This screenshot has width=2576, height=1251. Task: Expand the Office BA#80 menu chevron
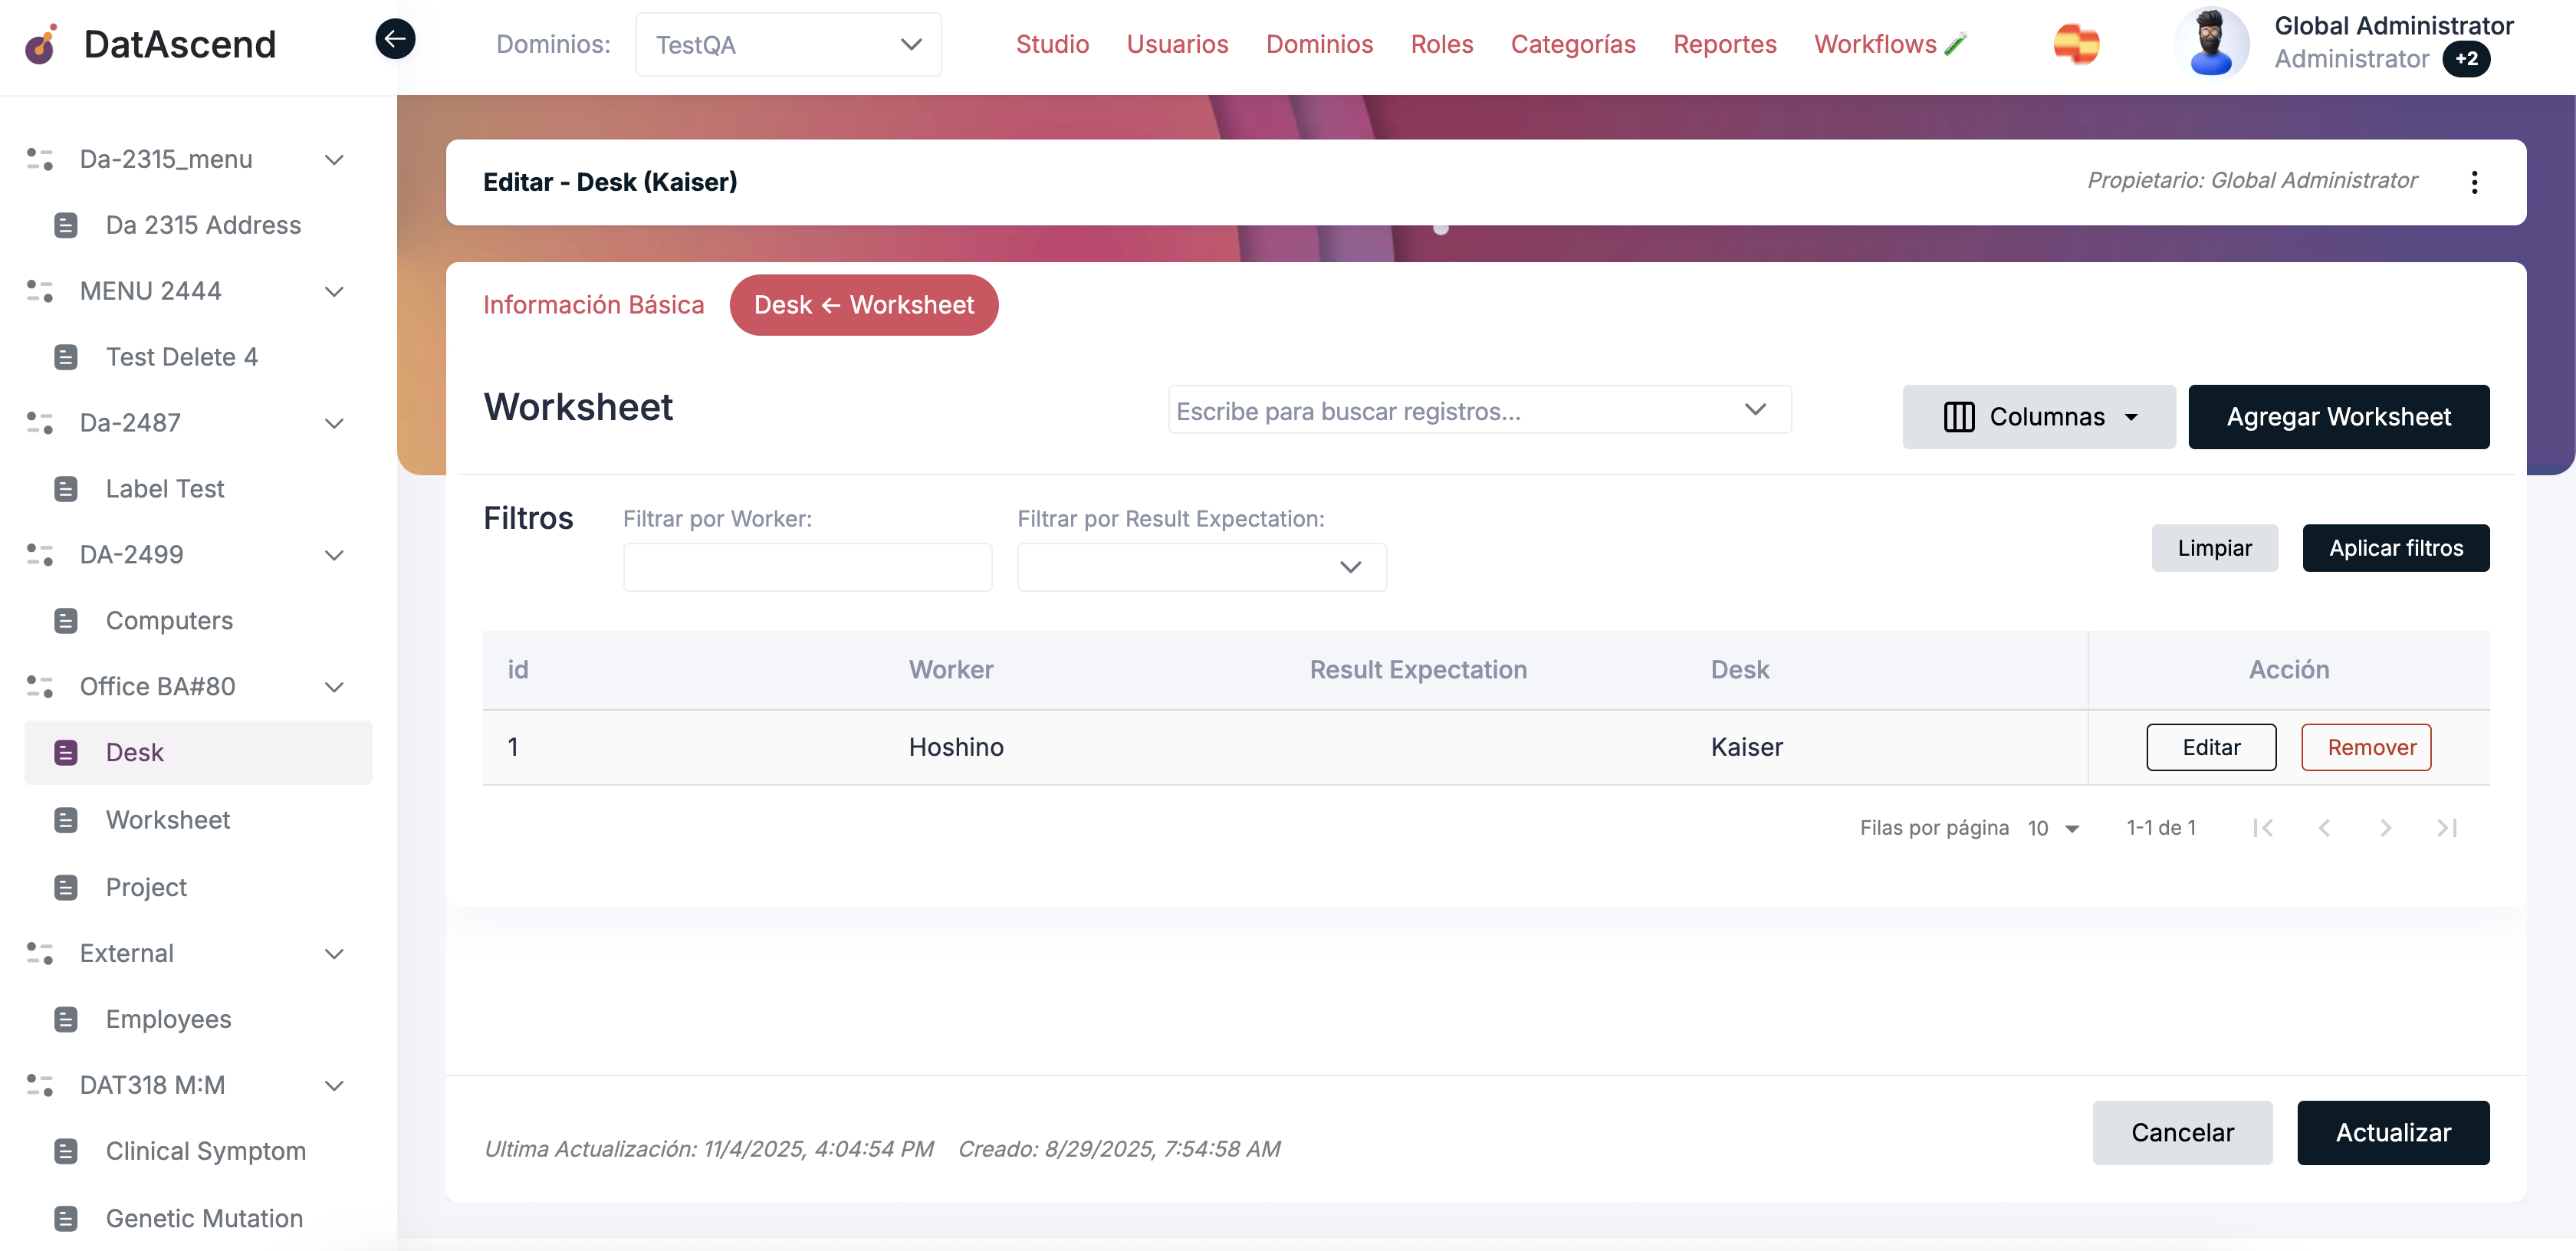click(x=334, y=687)
